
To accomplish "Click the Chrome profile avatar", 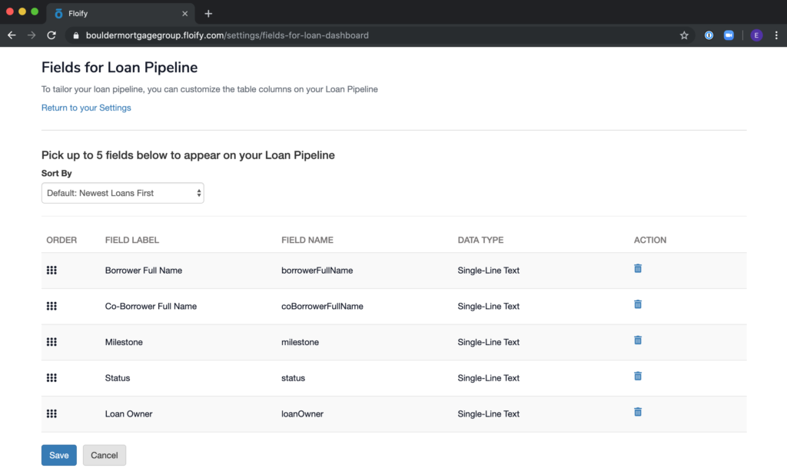I will point(755,35).
